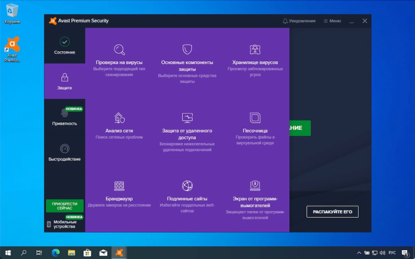
Task: Click the padlock protection icon
Action: point(65,77)
